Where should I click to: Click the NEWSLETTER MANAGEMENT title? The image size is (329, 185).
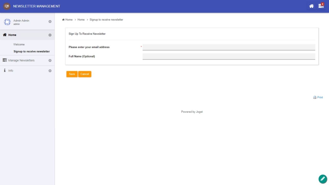(36, 6)
